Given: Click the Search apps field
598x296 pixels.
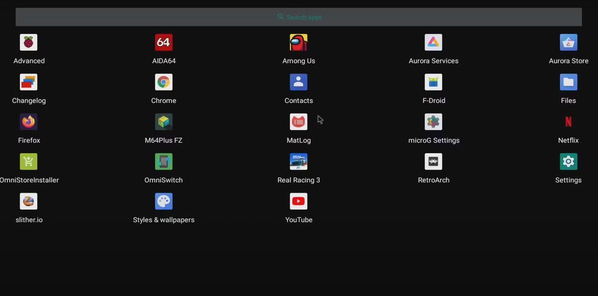Looking at the screenshot, I should click(299, 16).
